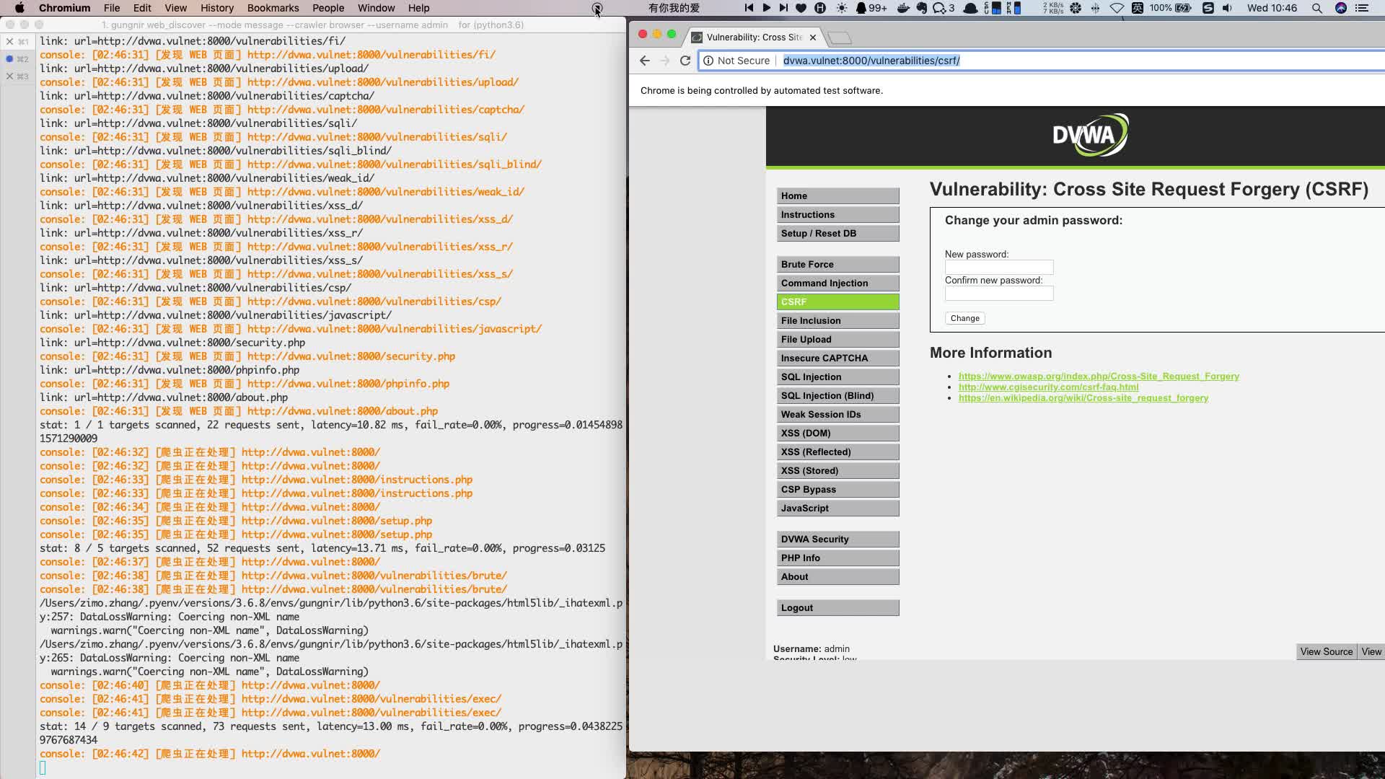Image resolution: width=1385 pixels, height=779 pixels.
Task: Reload the CSRF page
Action: [685, 61]
